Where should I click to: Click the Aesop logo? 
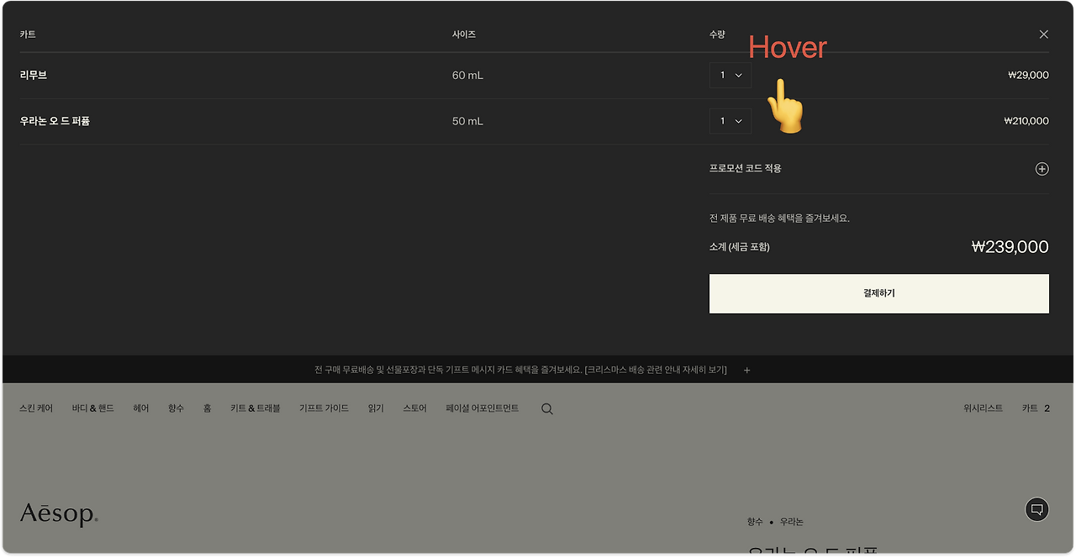[x=59, y=514]
